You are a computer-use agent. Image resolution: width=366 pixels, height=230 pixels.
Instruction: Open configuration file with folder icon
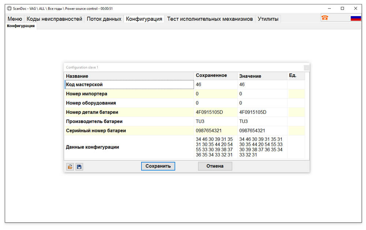(70, 167)
